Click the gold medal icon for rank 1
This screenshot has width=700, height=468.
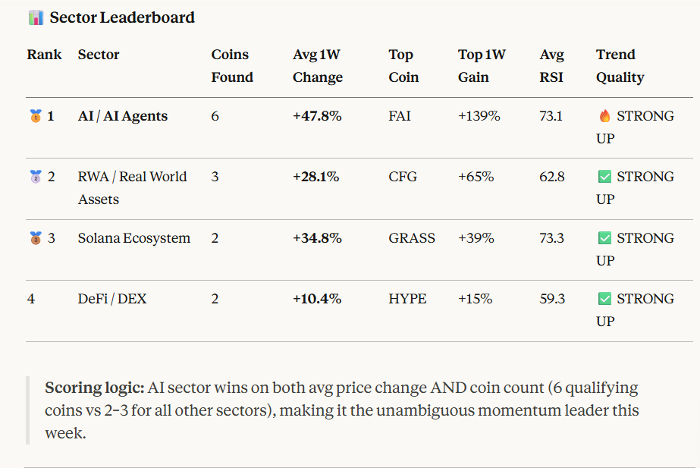pyautogui.click(x=36, y=117)
